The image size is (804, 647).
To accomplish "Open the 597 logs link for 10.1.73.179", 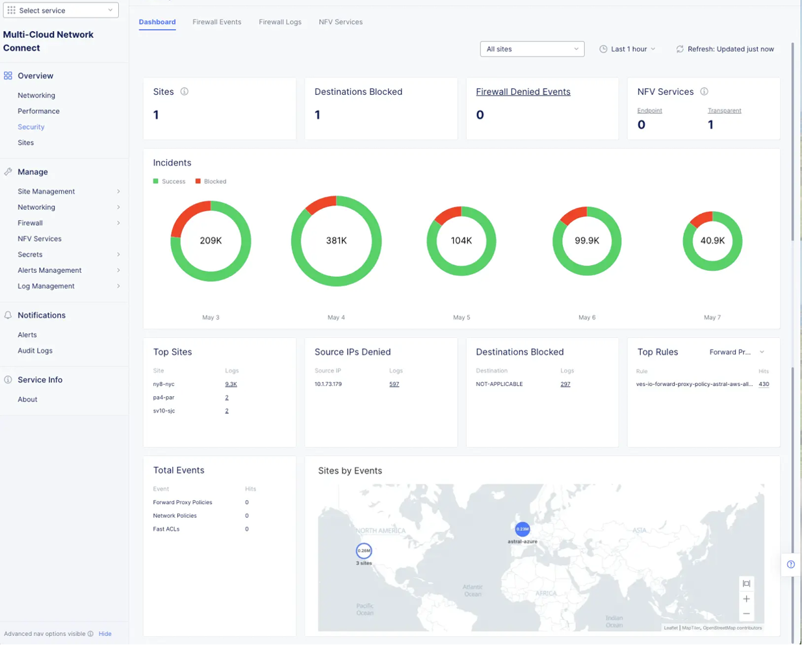I will point(395,385).
